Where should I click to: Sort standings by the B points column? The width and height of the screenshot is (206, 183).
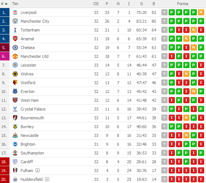(154, 4)
